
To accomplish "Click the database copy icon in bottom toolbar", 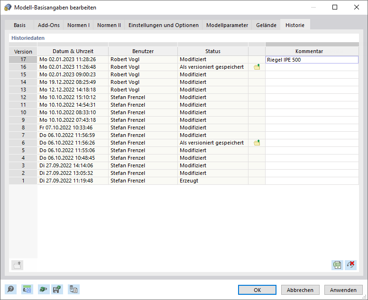I will coord(74,290).
